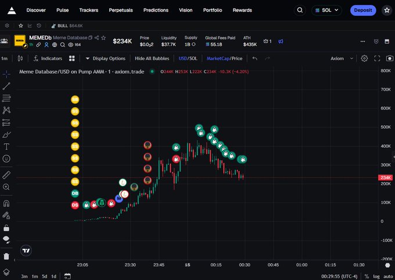Open the Portfolio page
The width and height of the screenshot is (395, 280).
tap(213, 10)
